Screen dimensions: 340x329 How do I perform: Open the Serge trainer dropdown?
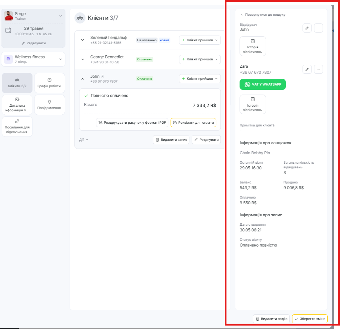[61, 16]
